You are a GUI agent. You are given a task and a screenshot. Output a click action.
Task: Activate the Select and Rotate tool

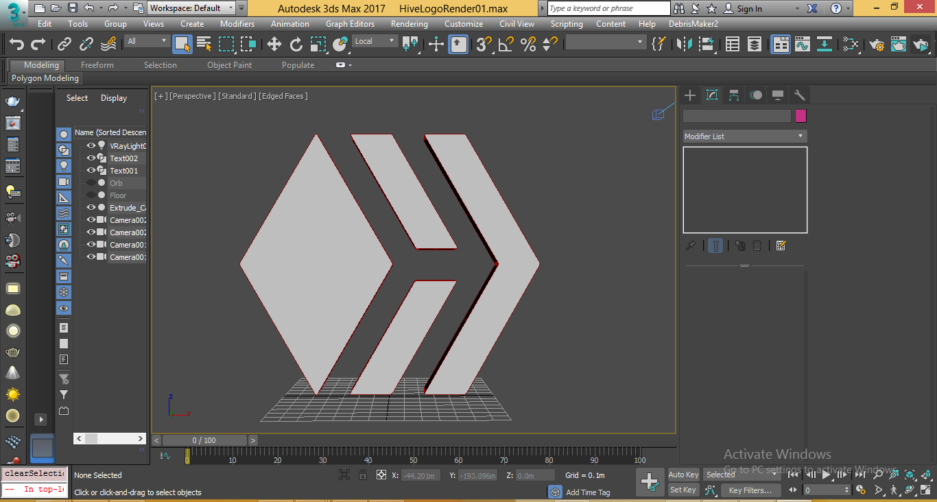pyautogui.click(x=296, y=45)
